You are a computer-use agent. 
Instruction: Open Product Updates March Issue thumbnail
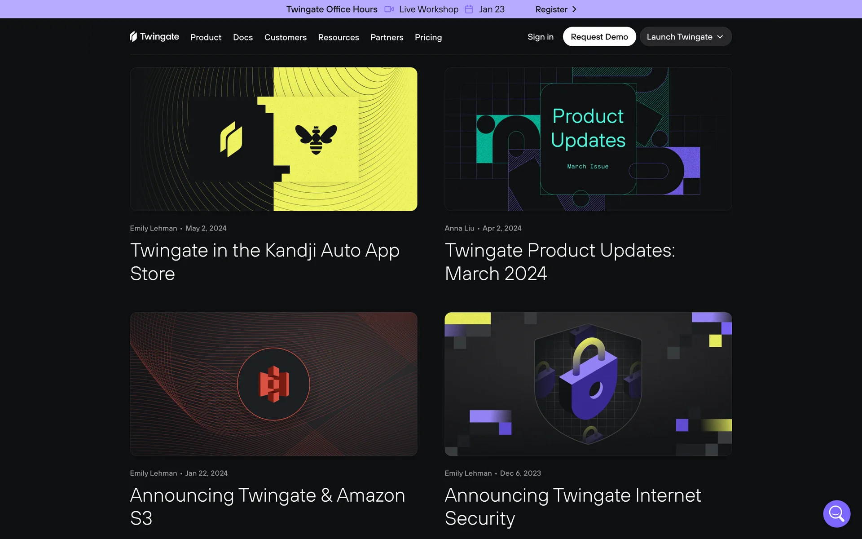click(588, 139)
